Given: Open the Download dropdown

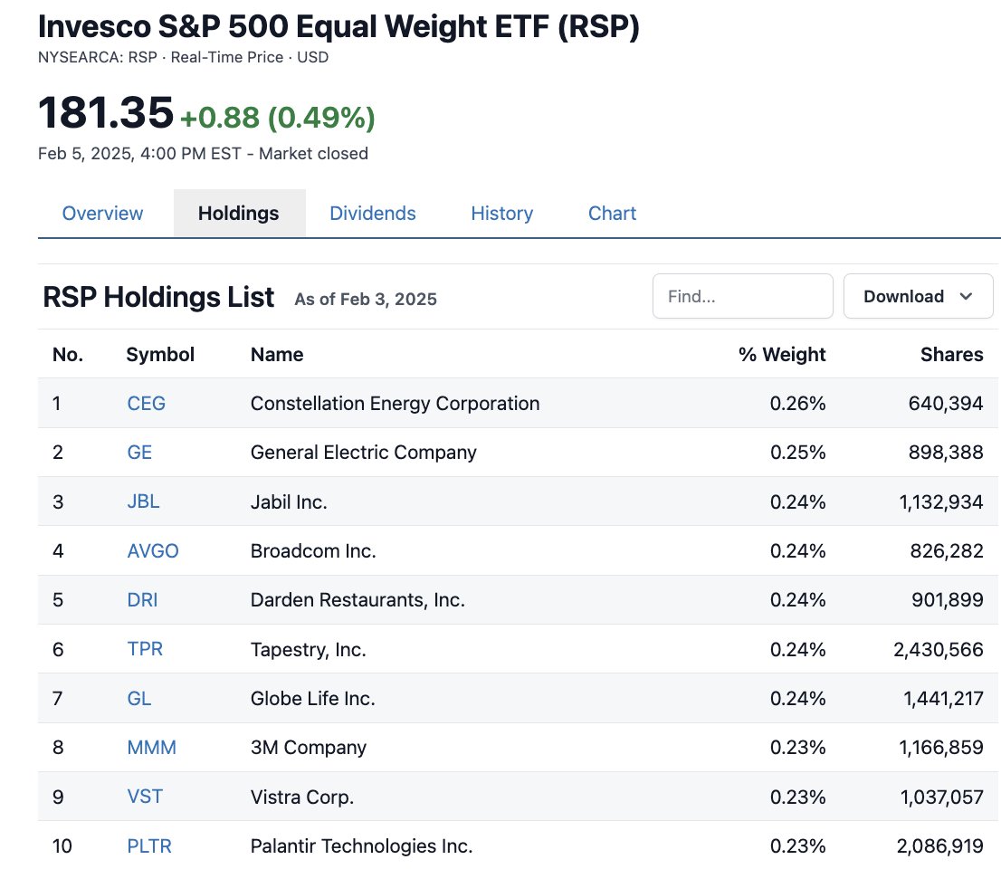Looking at the screenshot, I should 918,296.
